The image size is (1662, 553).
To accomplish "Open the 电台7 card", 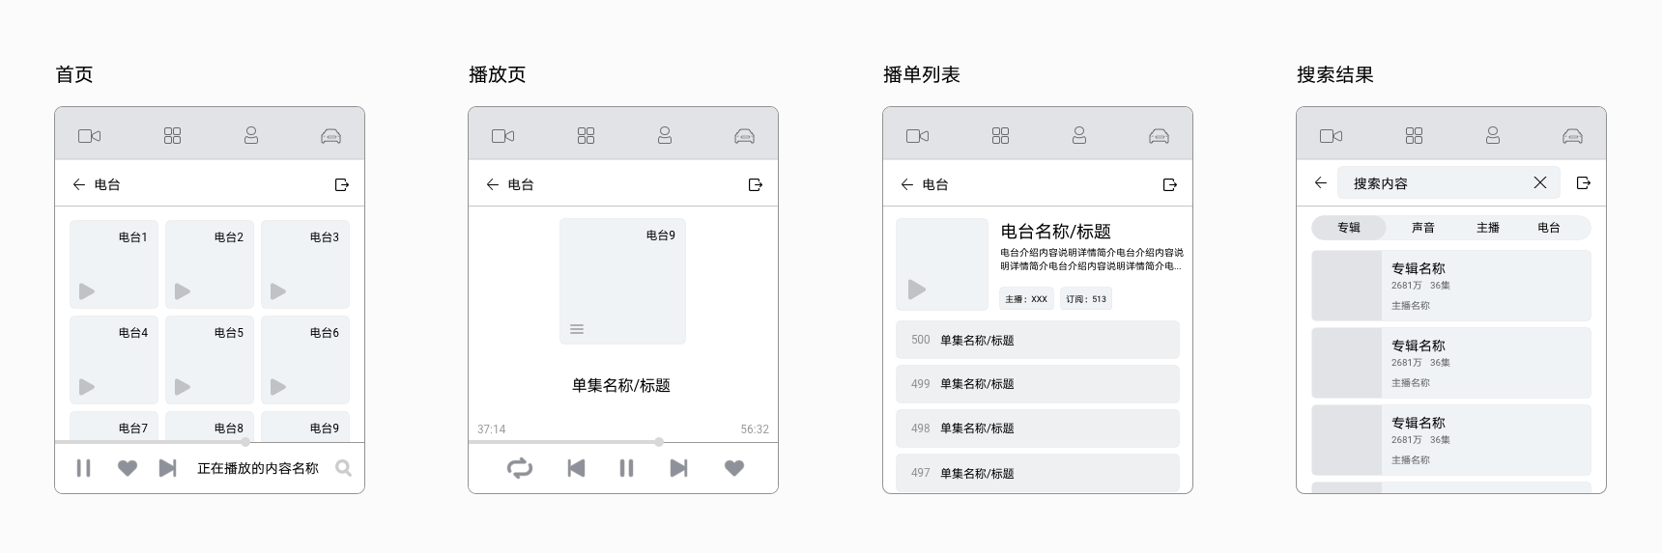I will [114, 427].
